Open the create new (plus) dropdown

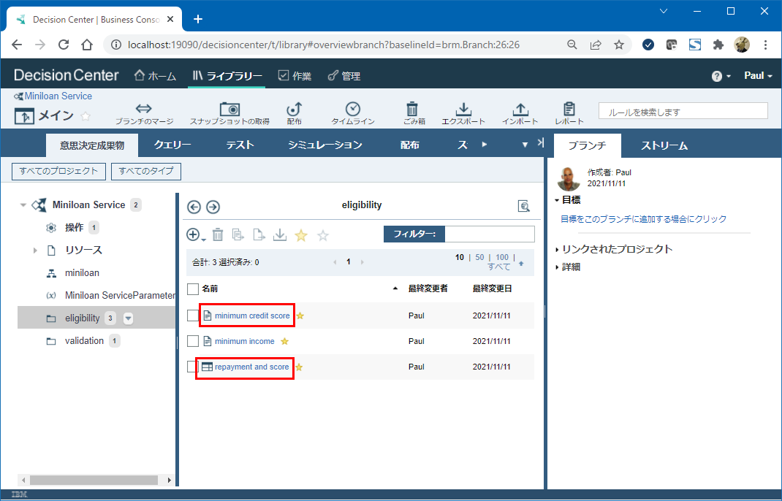pos(196,234)
